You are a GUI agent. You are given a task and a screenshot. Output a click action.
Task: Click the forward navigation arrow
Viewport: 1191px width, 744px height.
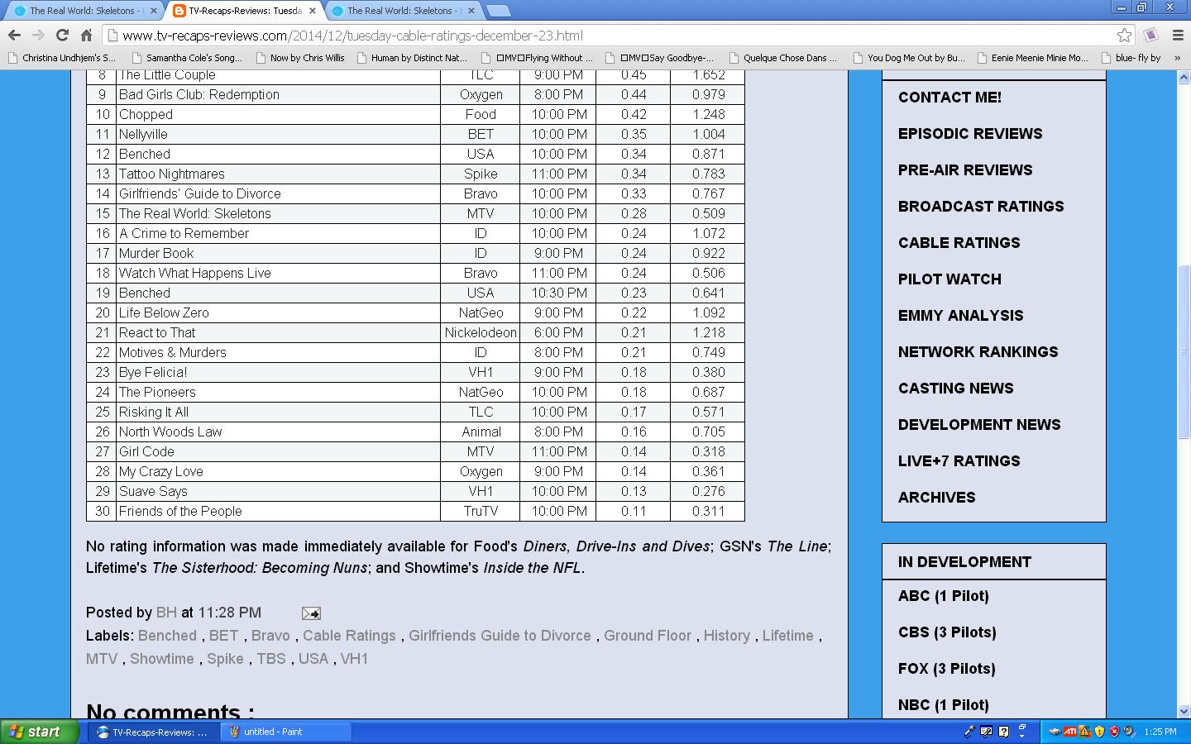click(38, 36)
